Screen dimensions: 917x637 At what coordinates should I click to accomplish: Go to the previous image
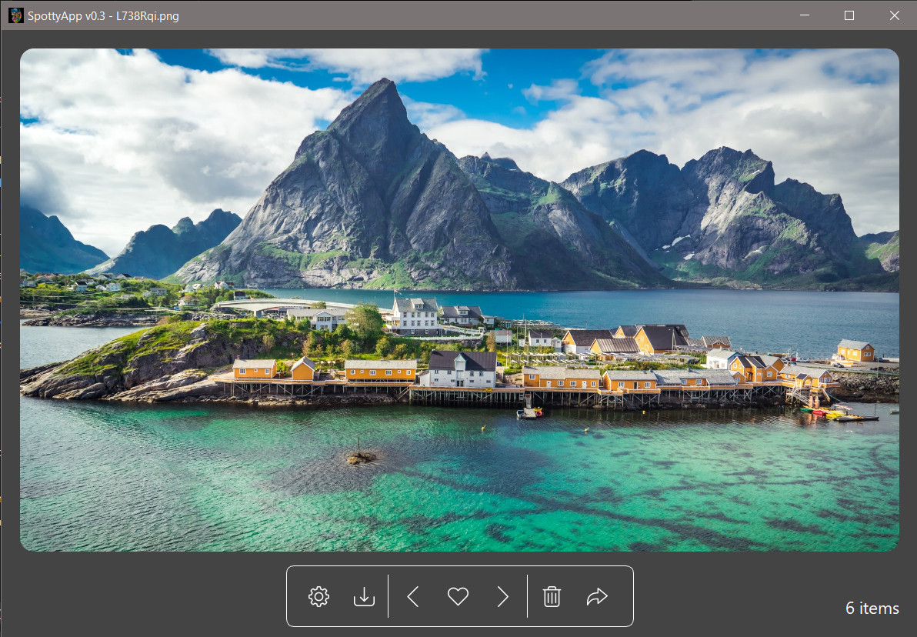[413, 597]
